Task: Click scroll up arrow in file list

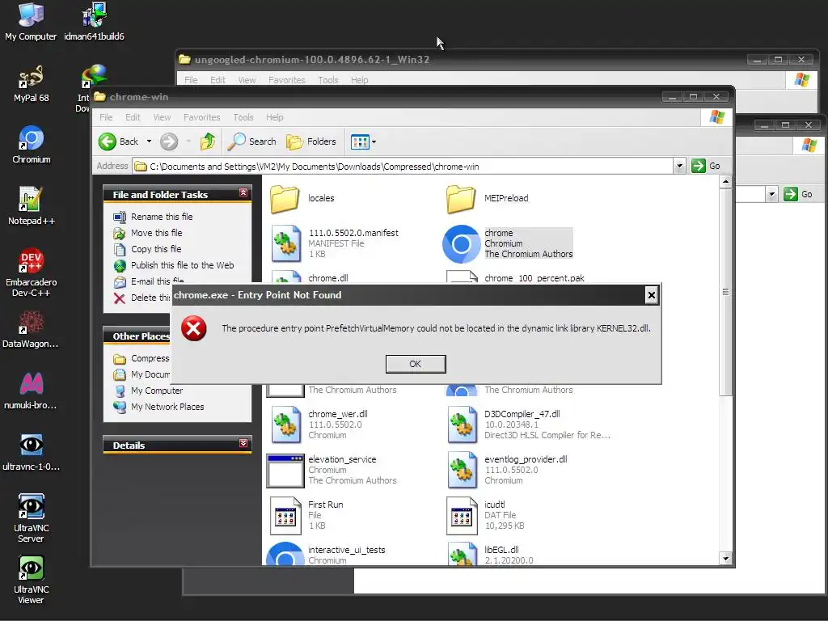Action: click(x=725, y=182)
